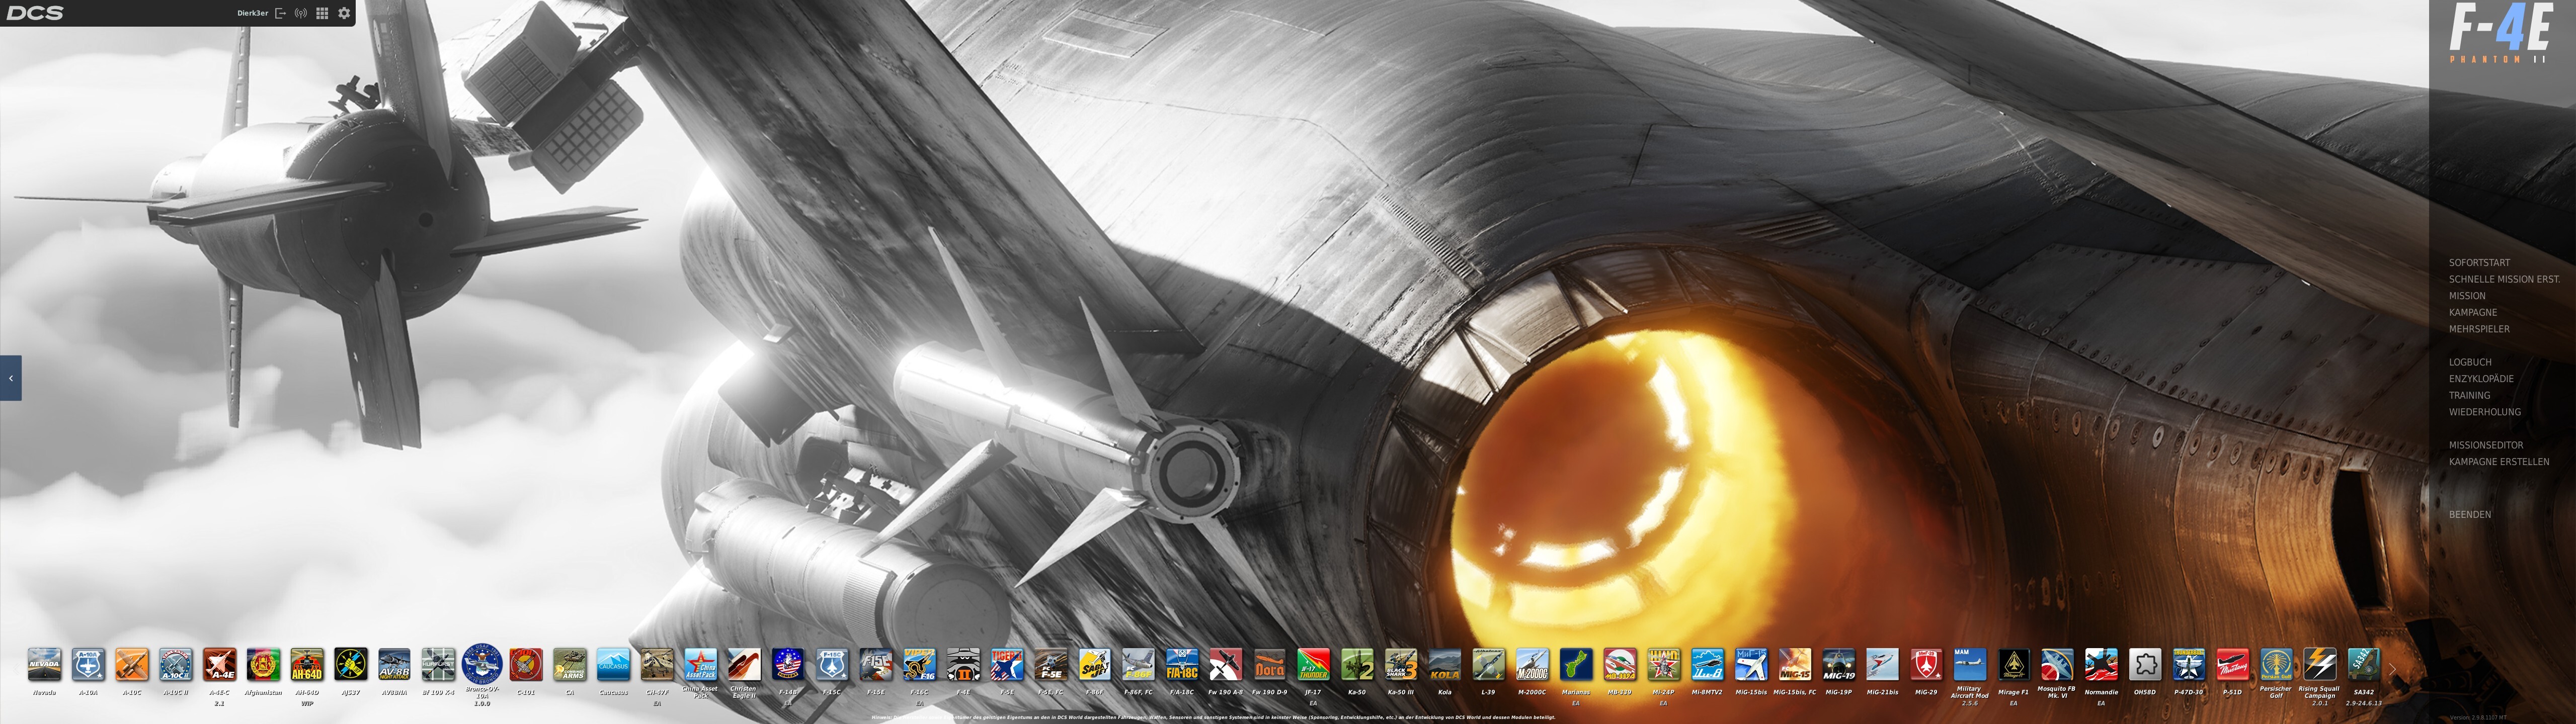
Task: Open the ENZYKLOPÄDIE entry
Action: pyautogui.click(x=2481, y=379)
